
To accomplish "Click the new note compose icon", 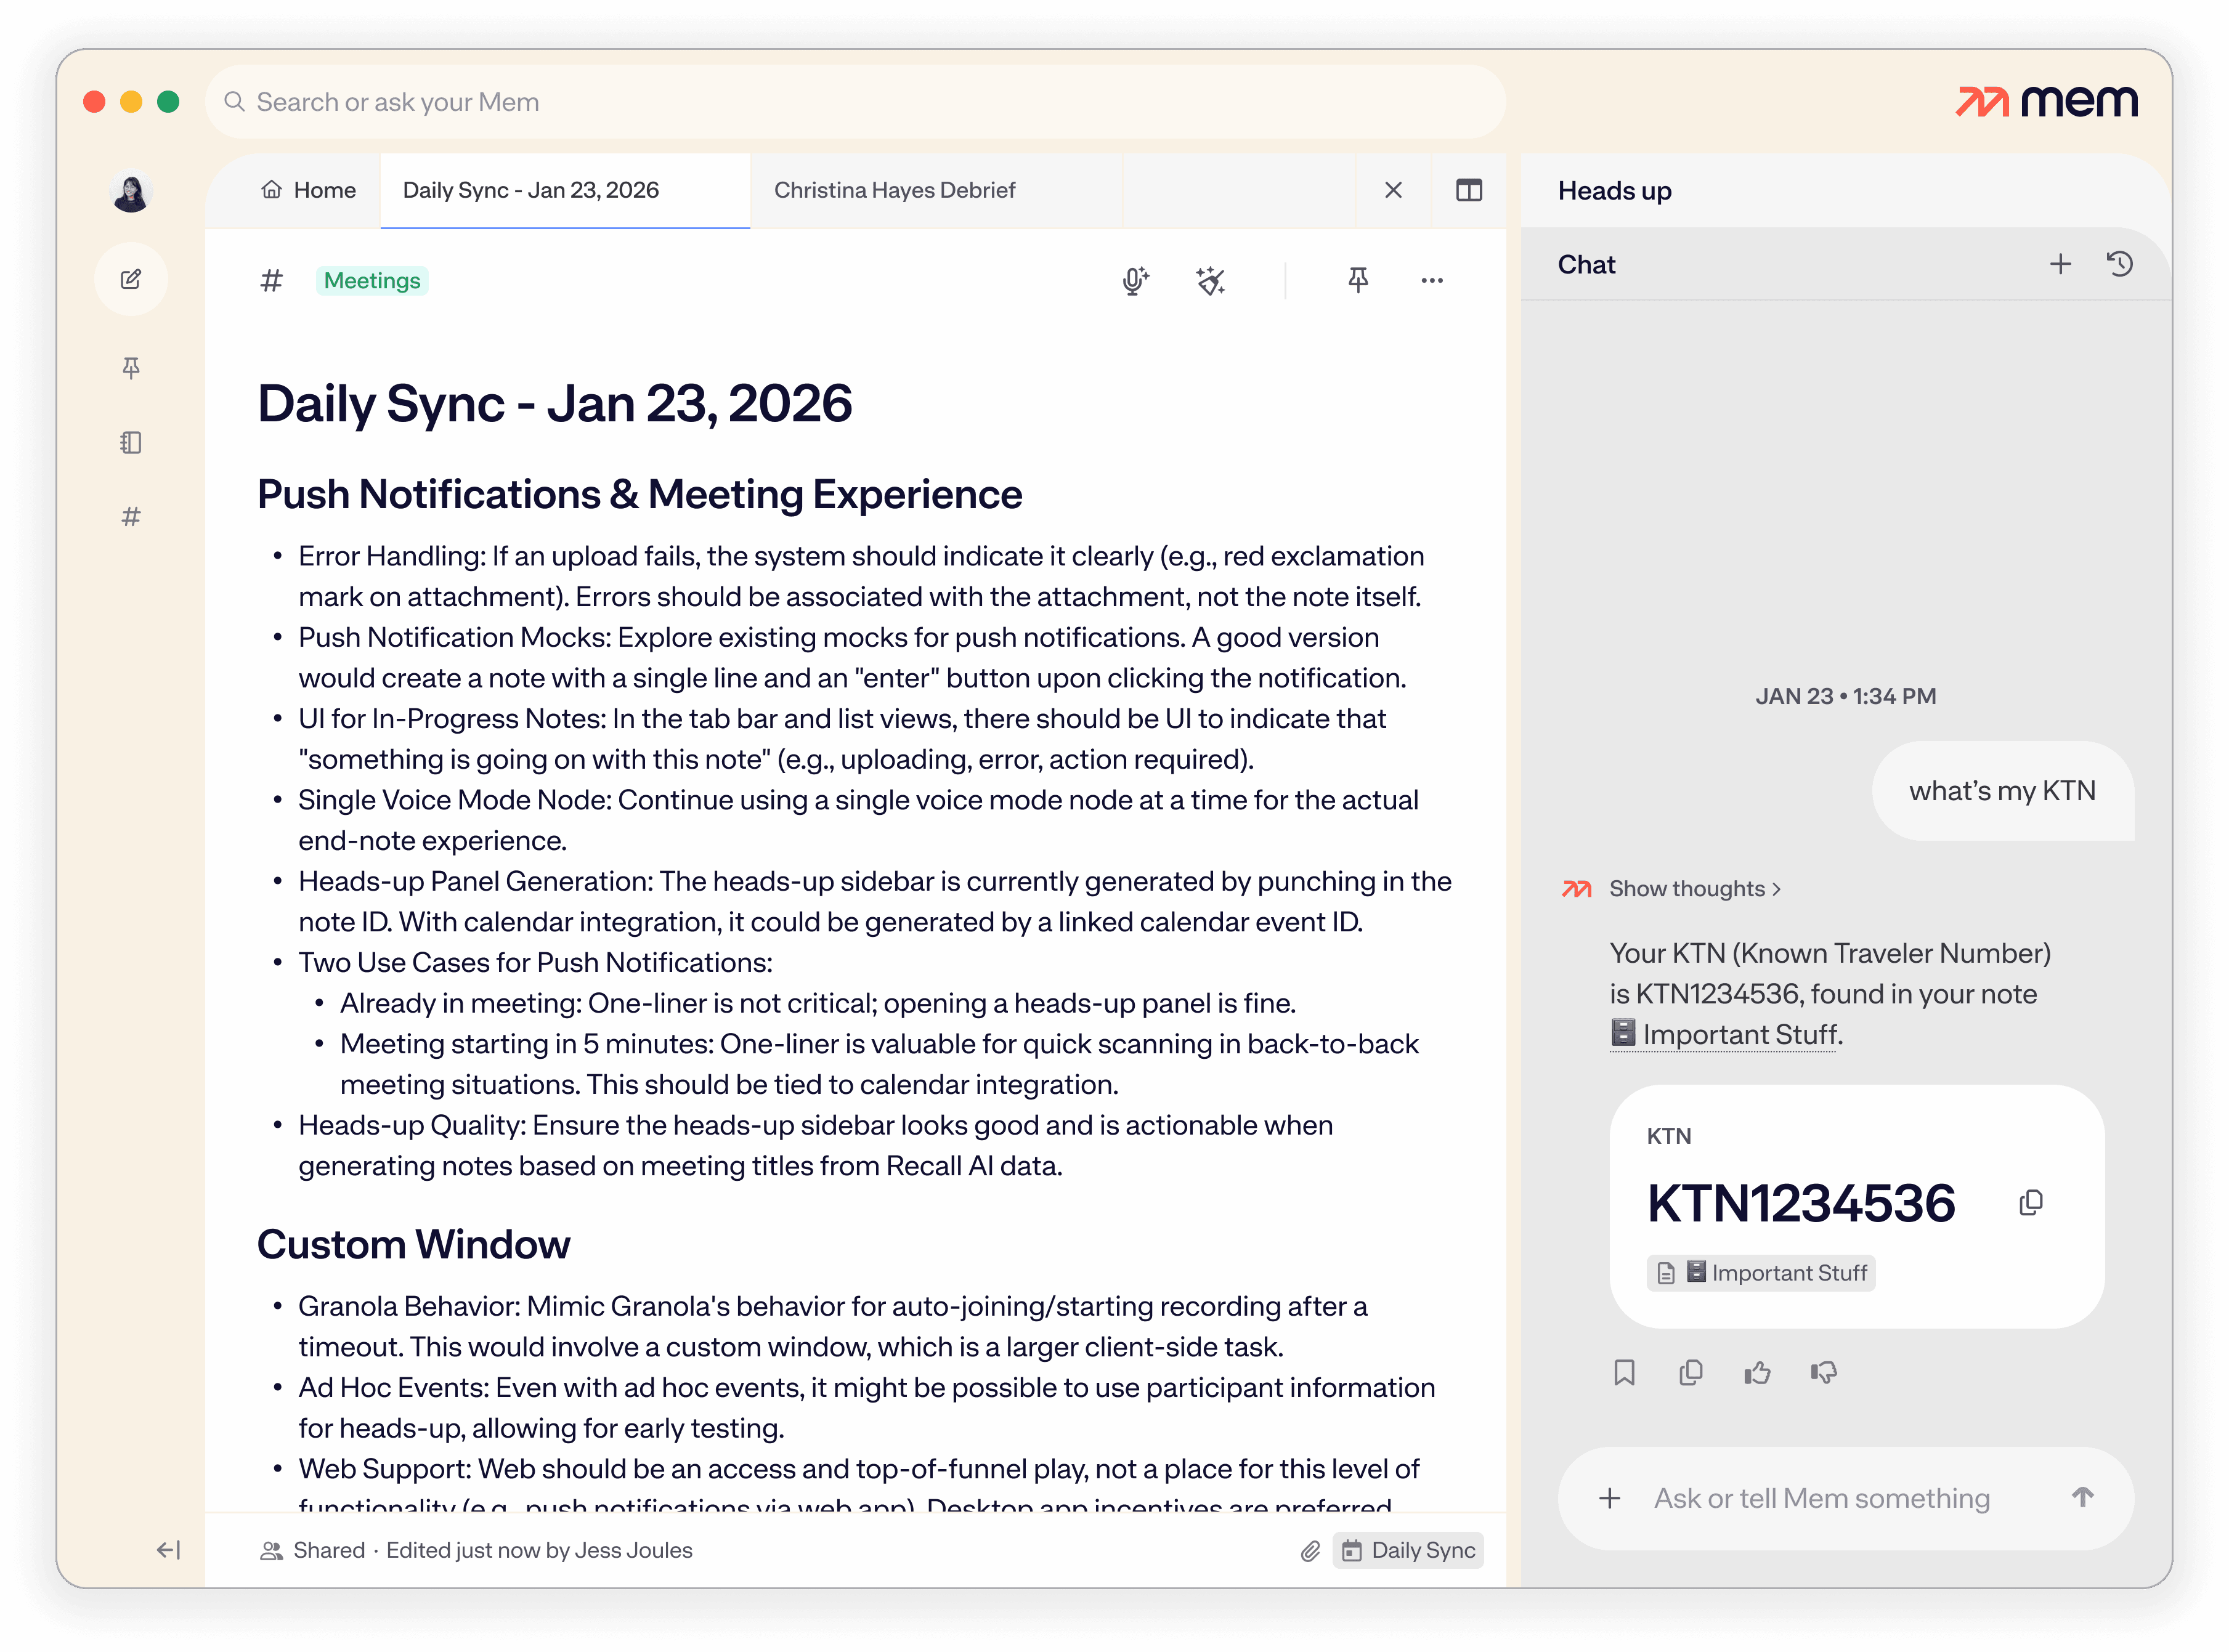I will click(x=131, y=279).
